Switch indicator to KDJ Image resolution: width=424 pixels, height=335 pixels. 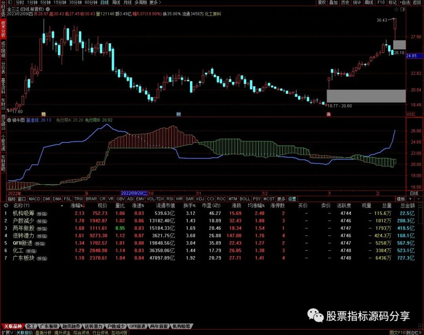pos(200,199)
